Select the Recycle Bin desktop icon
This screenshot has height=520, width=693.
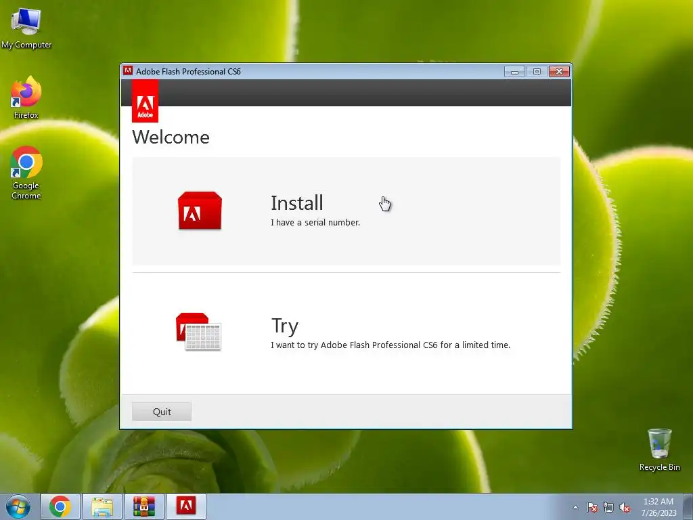click(x=659, y=450)
